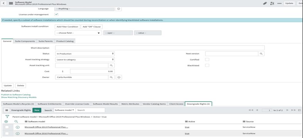The image size is (303, 138).
Task: Enable the Certified checkbox
Action: (207, 59)
